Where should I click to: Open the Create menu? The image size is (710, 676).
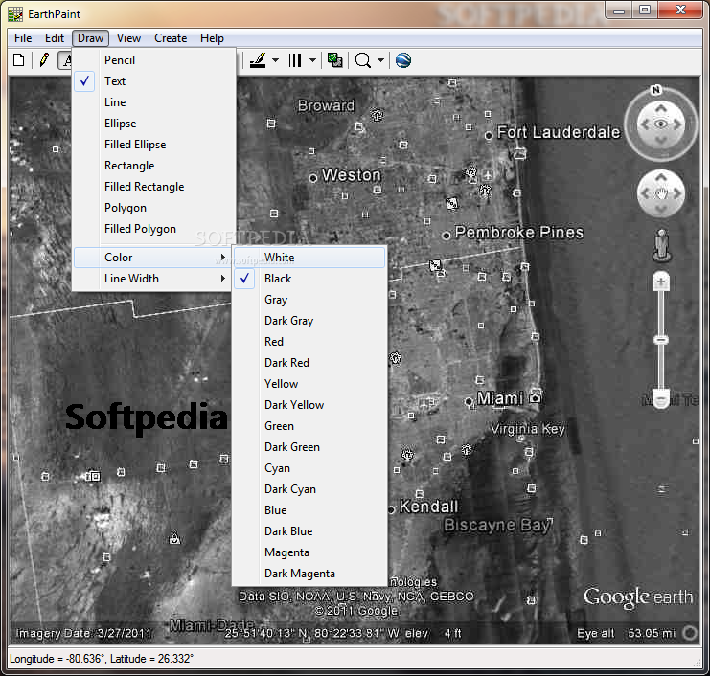[171, 38]
